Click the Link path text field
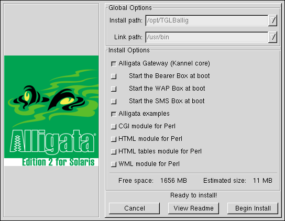Screen dimensions: 285x221 click(207, 37)
